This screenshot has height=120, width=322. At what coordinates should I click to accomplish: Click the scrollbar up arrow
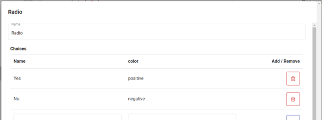coord(314,25)
